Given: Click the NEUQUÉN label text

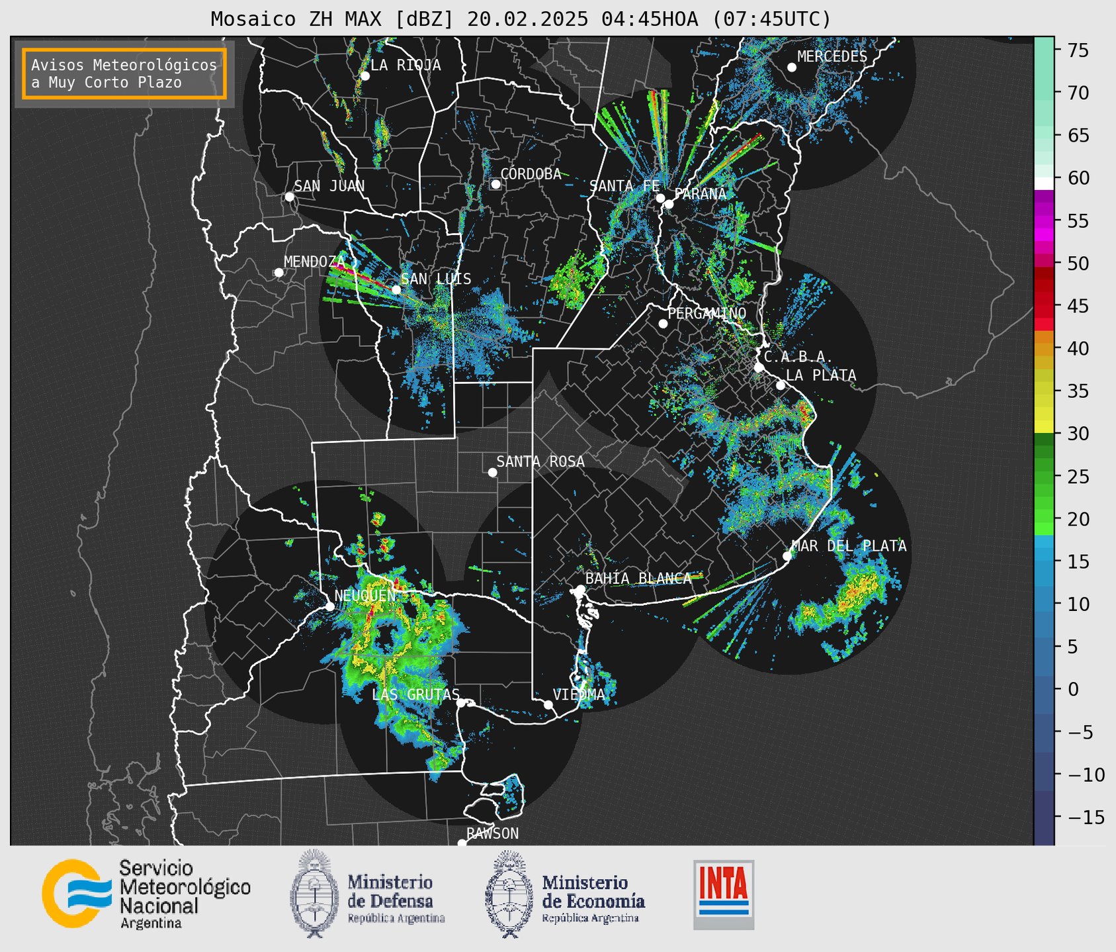Looking at the screenshot, I should point(365,596).
